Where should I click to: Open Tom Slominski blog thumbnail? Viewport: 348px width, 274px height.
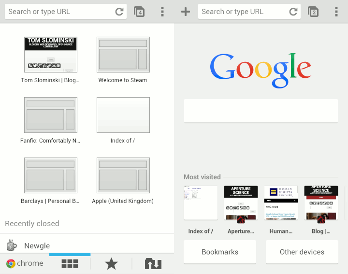point(51,55)
